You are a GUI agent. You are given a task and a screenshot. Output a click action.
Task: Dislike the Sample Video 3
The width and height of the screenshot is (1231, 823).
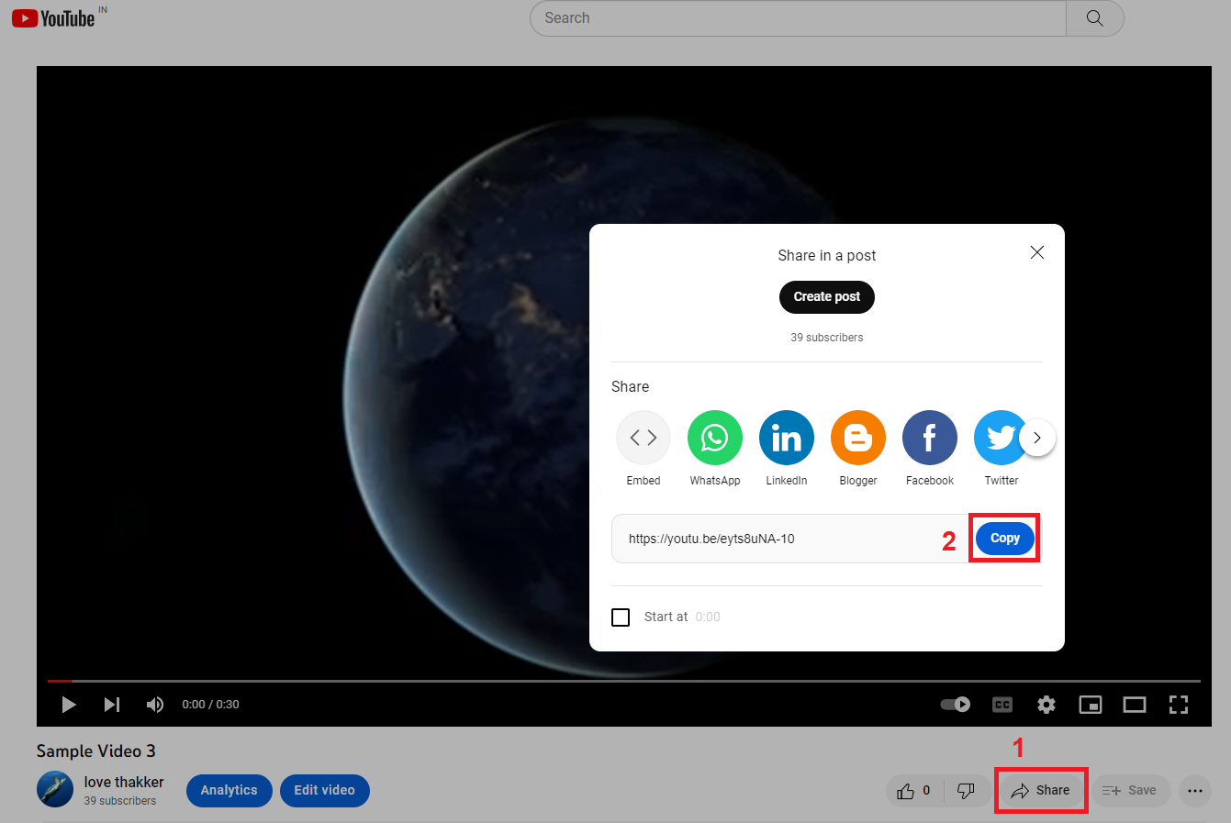click(966, 790)
